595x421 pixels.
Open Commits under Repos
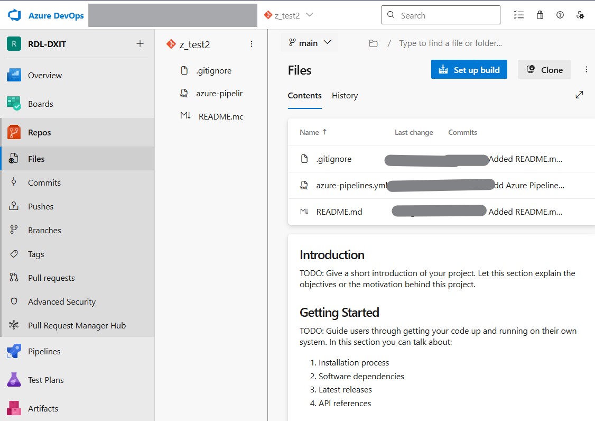pyautogui.click(x=77, y=182)
